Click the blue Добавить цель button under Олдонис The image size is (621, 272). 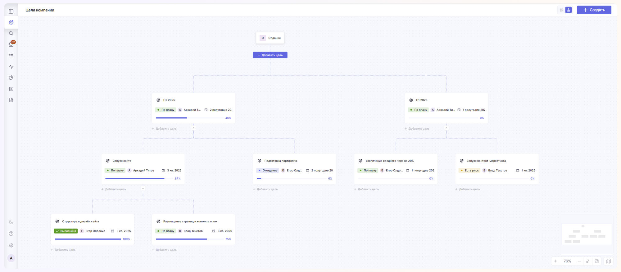(x=270, y=55)
